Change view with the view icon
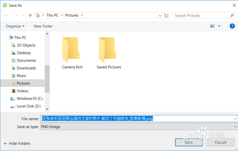 (212, 26)
